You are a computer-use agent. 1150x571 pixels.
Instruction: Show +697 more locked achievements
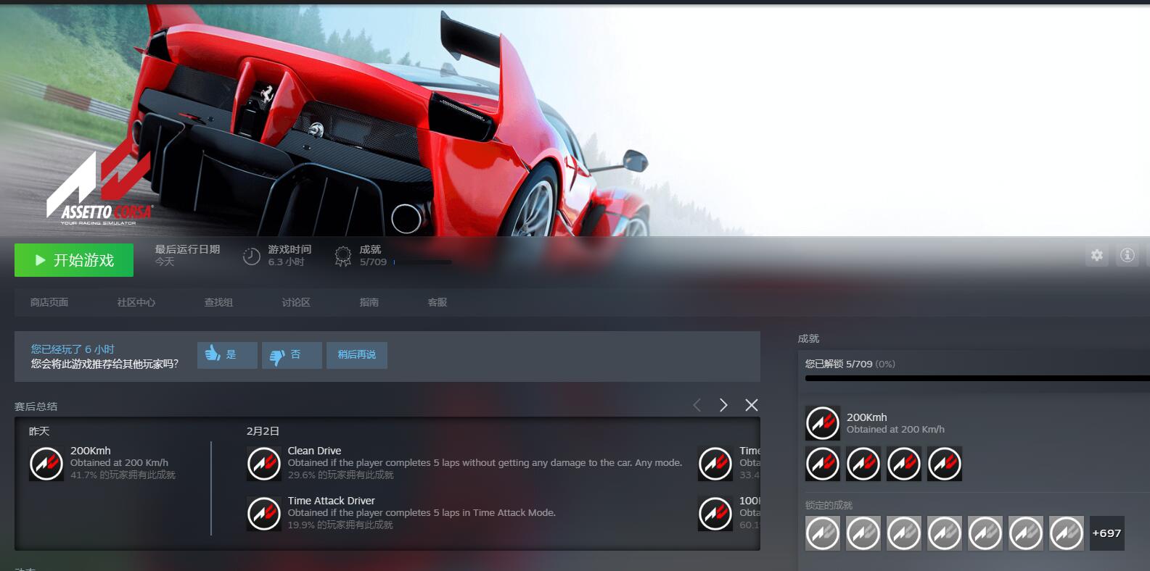point(1107,533)
